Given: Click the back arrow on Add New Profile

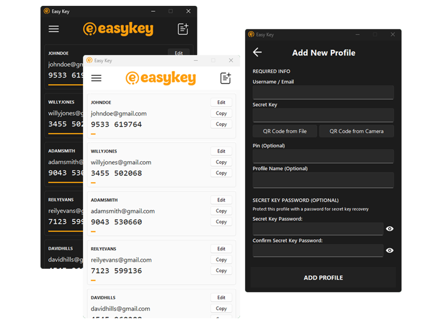Looking at the screenshot, I should 257,52.
